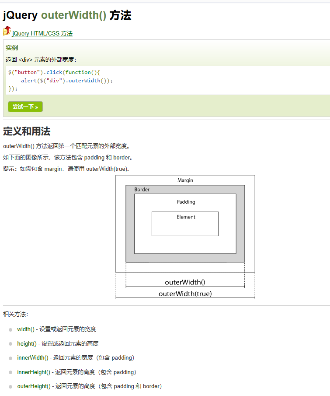Click the Border label in diagram

coord(142,189)
